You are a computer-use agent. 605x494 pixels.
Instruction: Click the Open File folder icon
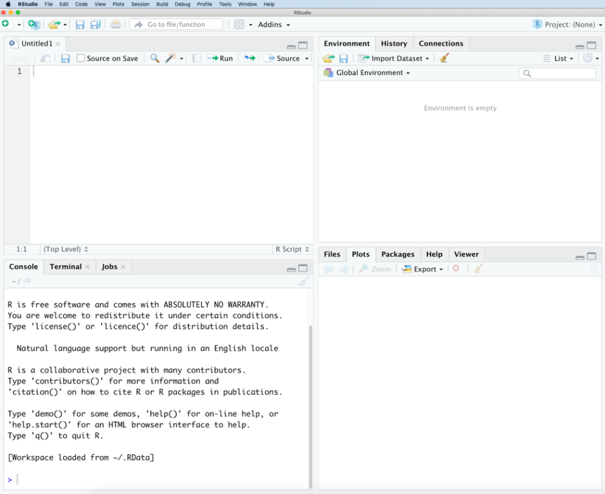tap(54, 25)
